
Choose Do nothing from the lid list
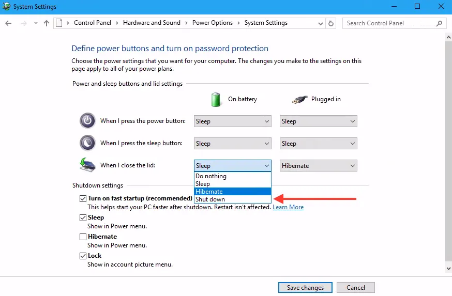233,176
